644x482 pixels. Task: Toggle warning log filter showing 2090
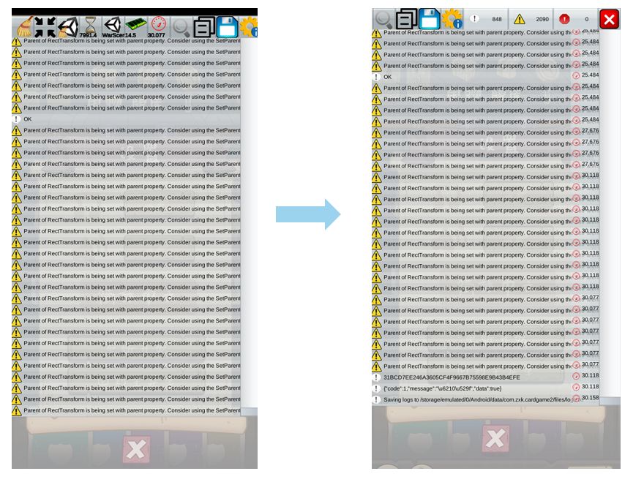click(x=531, y=19)
